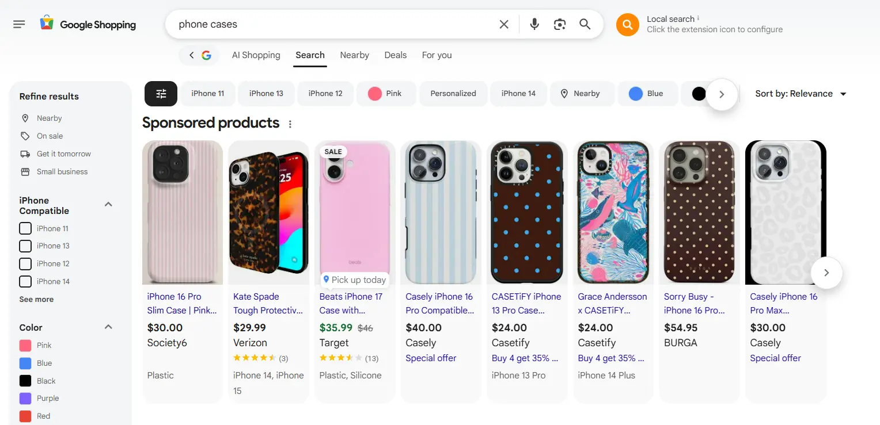Enable the iPhone 13 filter checkbox
The image size is (880, 425).
pyautogui.click(x=25, y=246)
